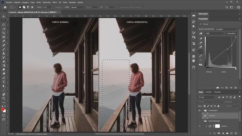The height and width of the screenshot is (136, 242).
Task: Switch to Trazados tab
Action: coord(217,92)
